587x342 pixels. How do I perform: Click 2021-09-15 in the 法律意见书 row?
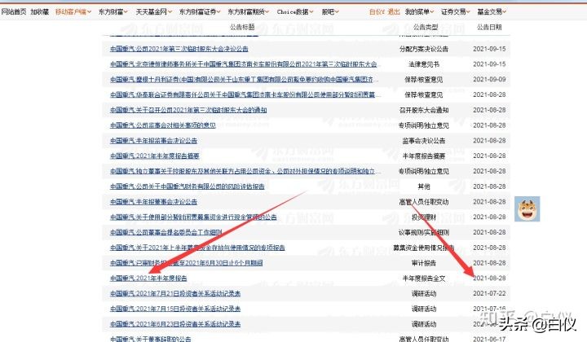(x=489, y=64)
